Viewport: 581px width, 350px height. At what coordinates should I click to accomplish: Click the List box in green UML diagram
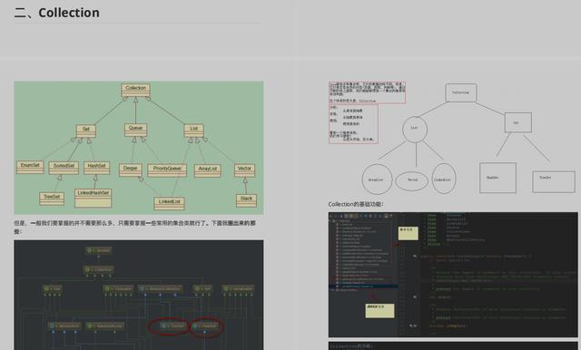point(193,131)
